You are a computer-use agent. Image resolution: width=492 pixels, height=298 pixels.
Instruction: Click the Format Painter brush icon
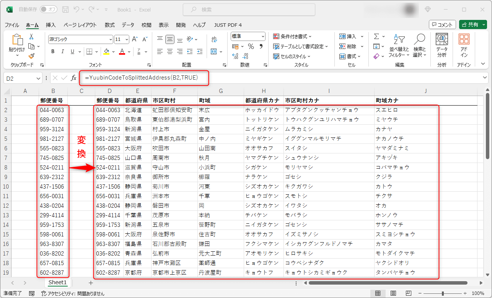coord(31,56)
